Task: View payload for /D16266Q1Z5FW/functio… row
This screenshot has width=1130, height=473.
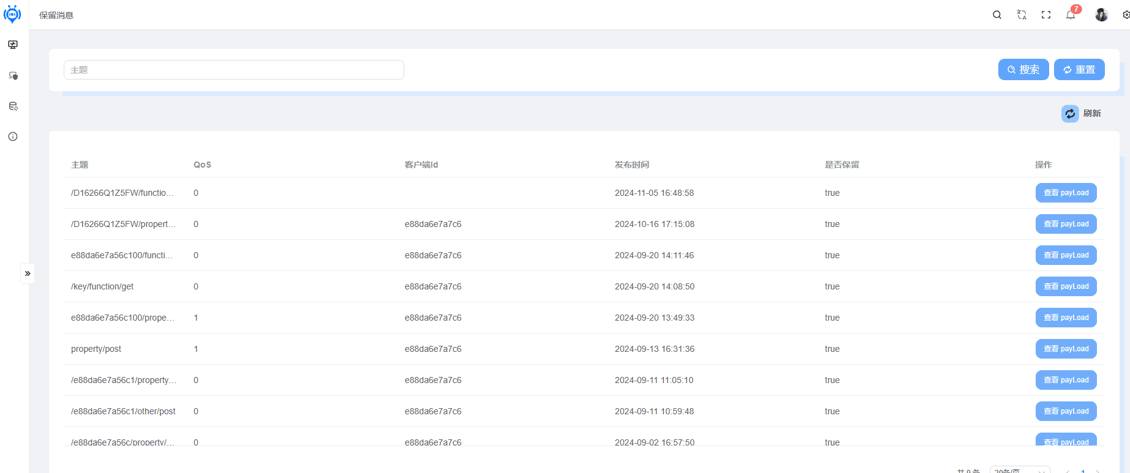Action: (x=1066, y=193)
